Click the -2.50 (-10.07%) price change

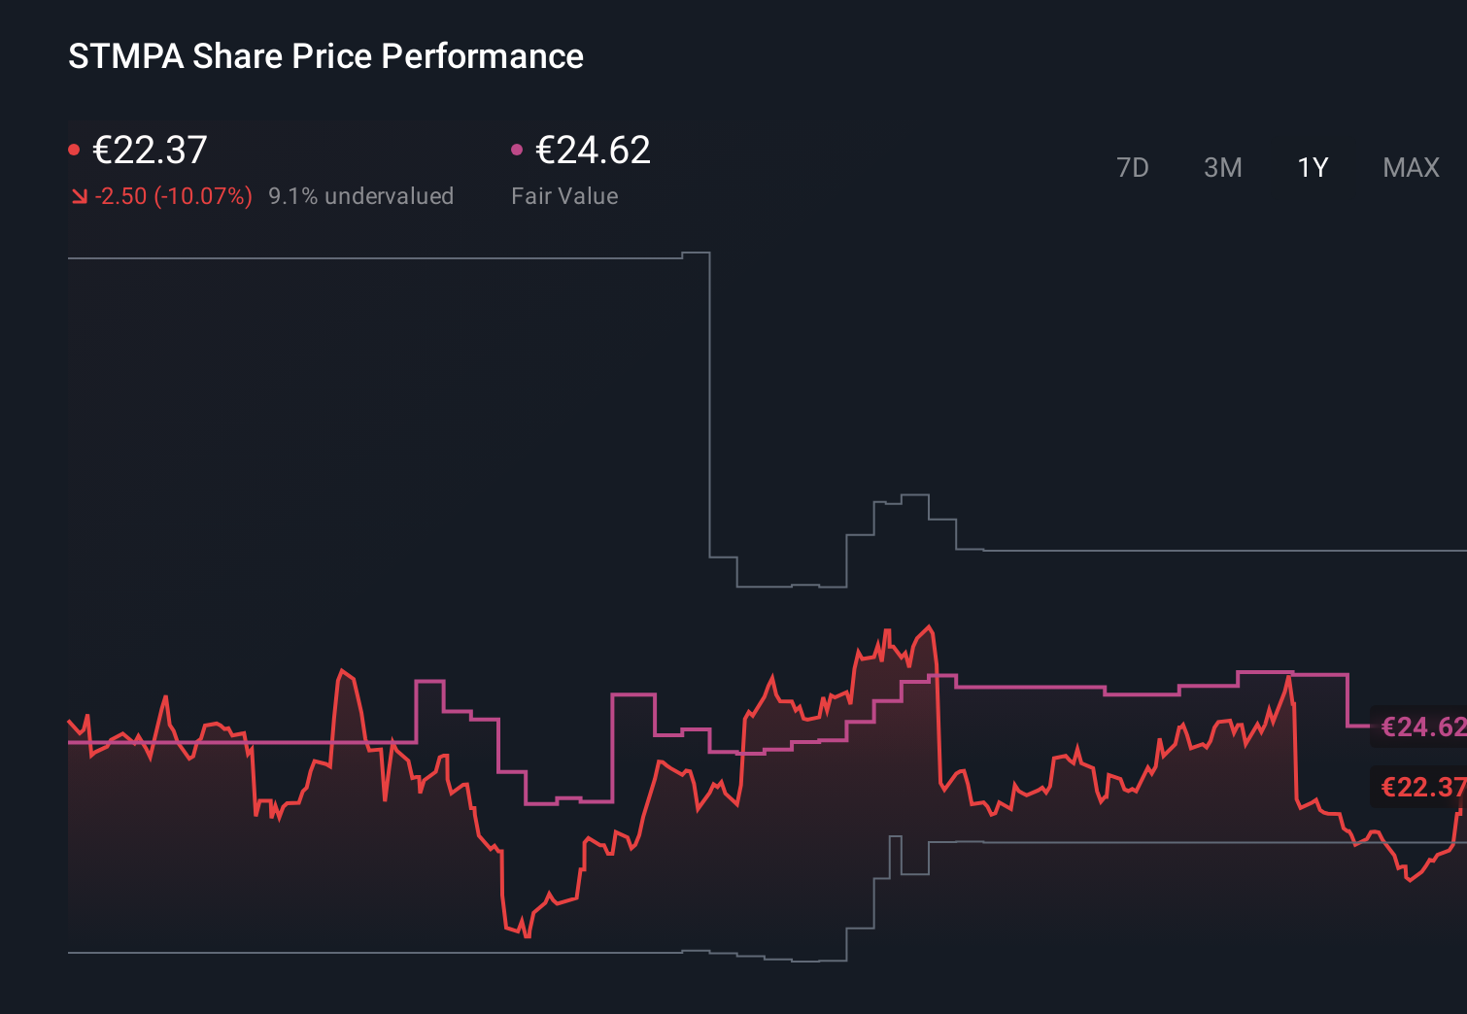point(173,196)
